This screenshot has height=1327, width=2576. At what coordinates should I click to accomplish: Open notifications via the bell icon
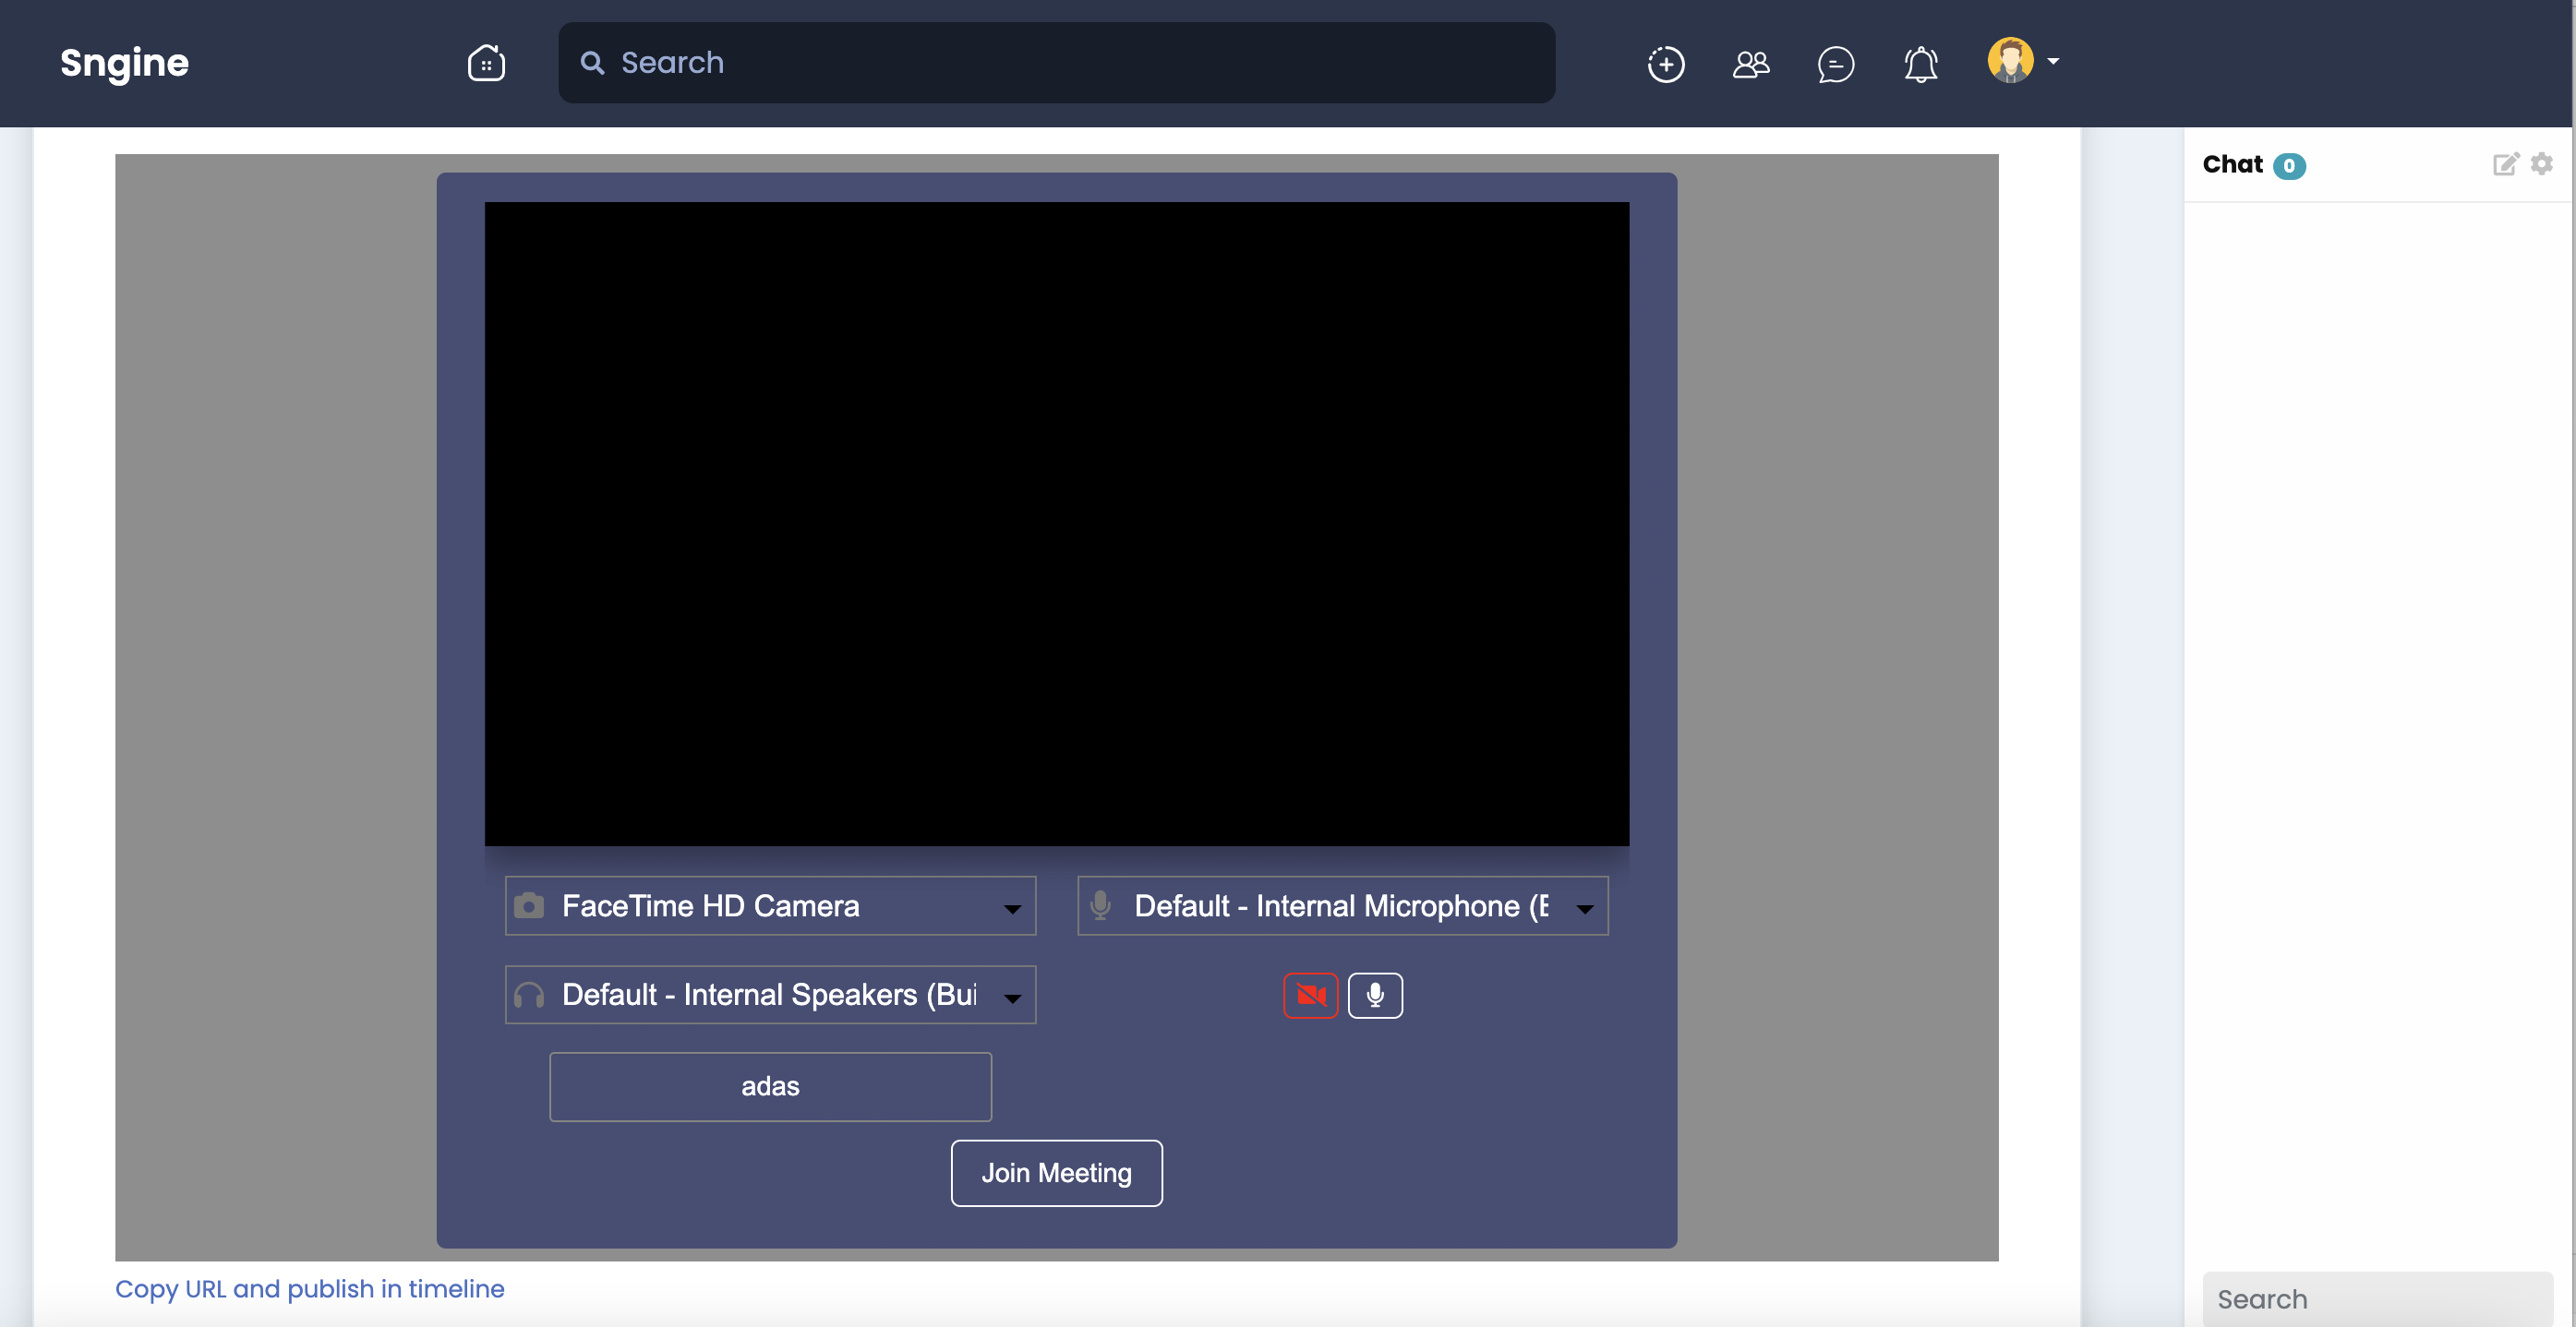(x=1920, y=63)
